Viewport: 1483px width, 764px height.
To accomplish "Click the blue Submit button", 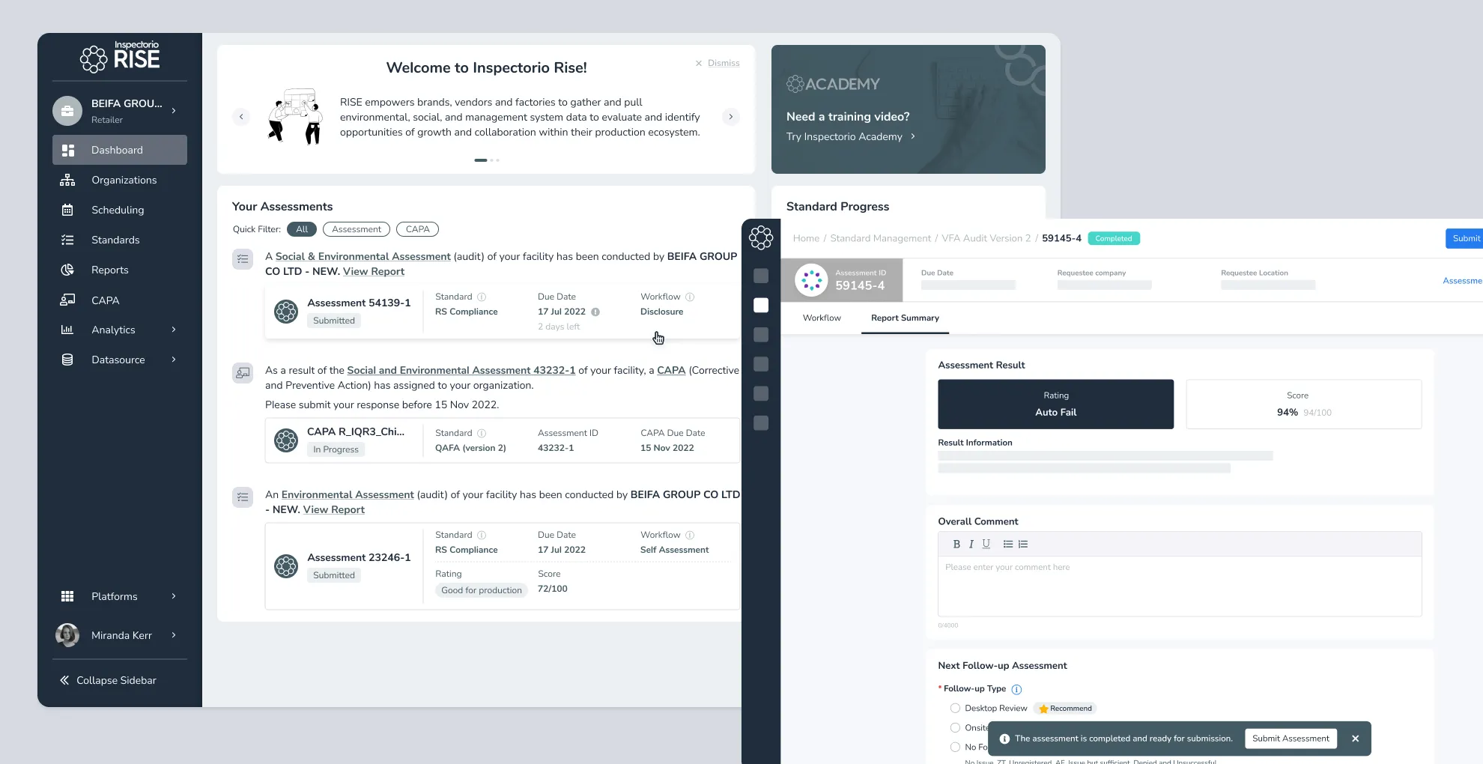I will 1465,238.
